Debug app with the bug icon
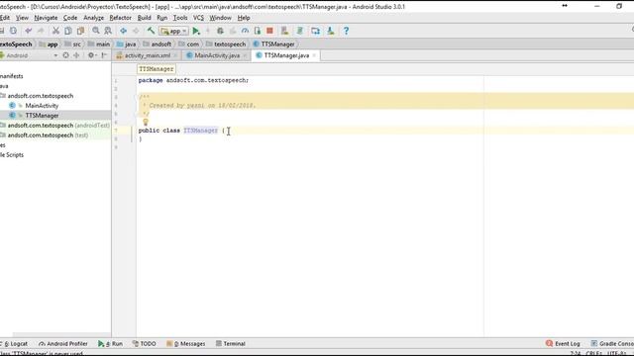This screenshot has width=634, height=356. click(x=220, y=31)
